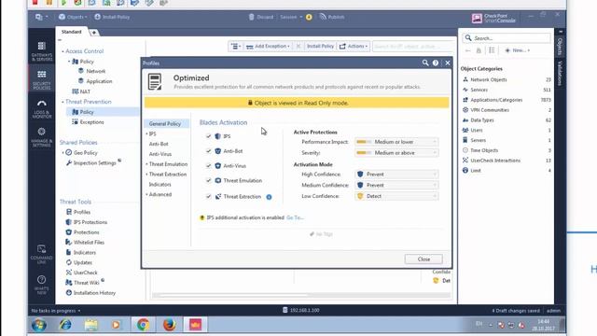Open Command Line sidebar icon
The image size is (597, 336).
[x=41, y=254]
